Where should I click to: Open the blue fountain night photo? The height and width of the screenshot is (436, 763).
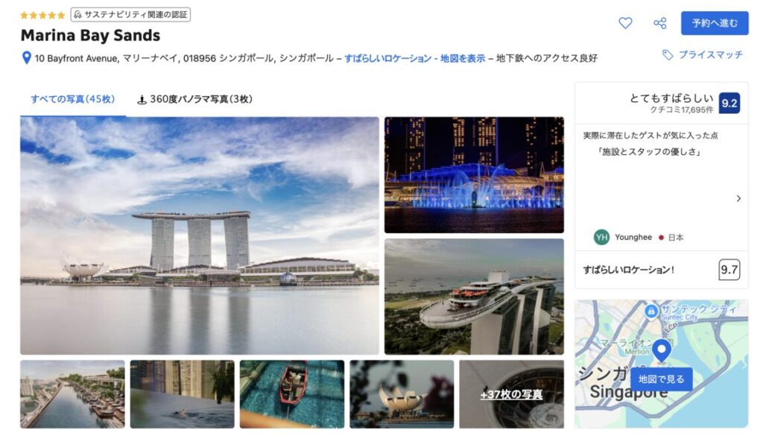474,174
